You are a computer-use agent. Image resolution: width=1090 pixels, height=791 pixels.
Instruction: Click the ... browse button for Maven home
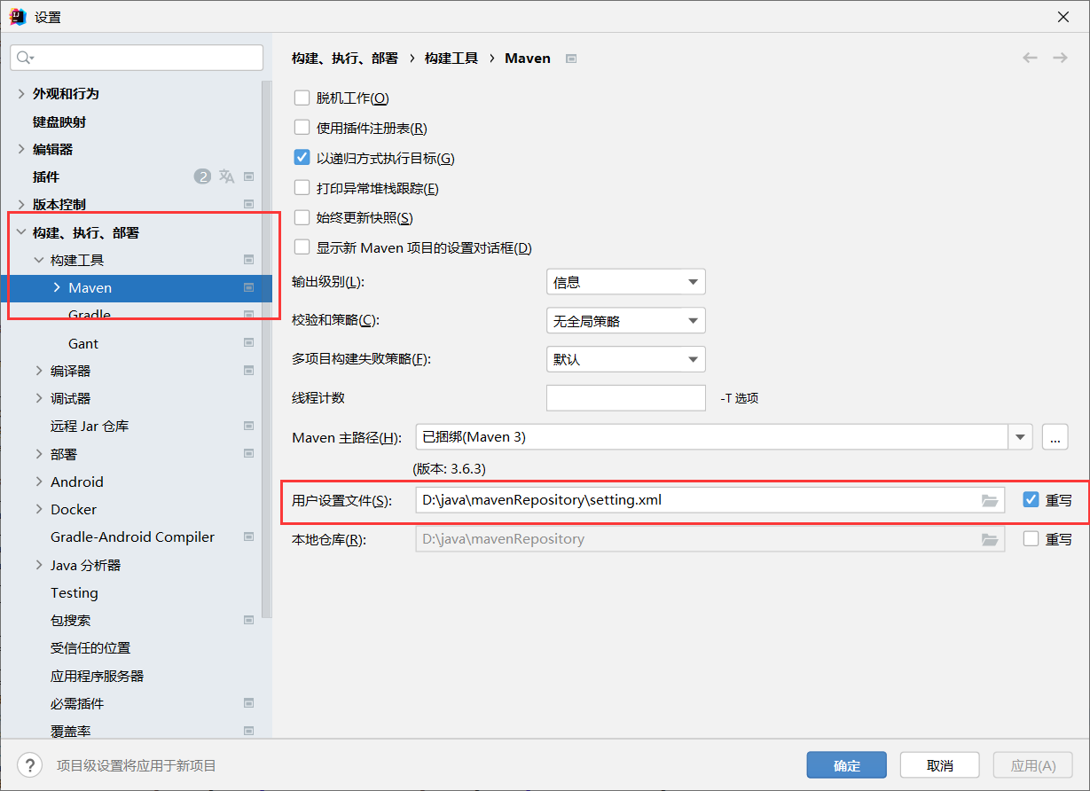[1055, 437]
